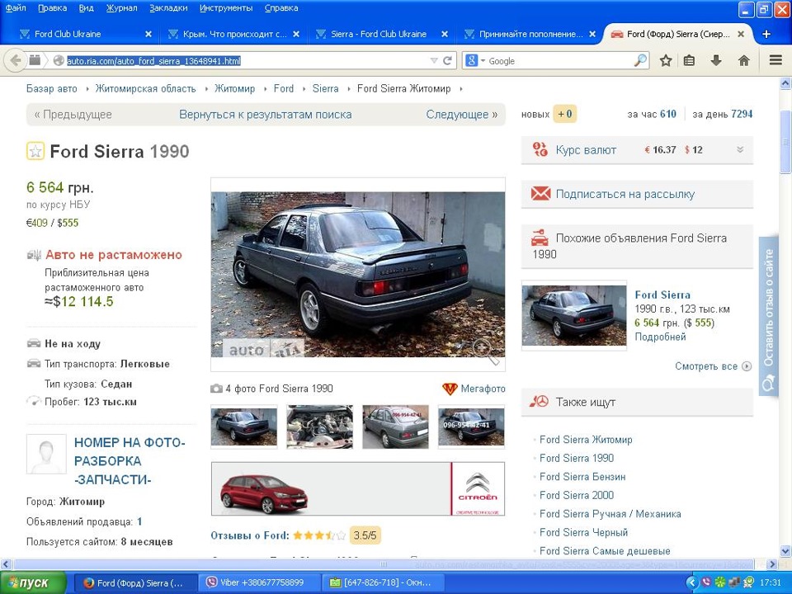Expand the Курс валют panel chevron

740,149
